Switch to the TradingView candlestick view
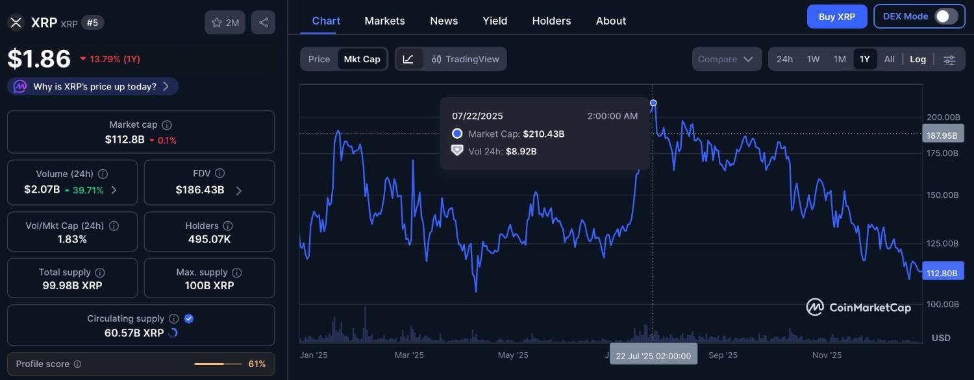The width and height of the screenshot is (974, 380). (465, 59)
